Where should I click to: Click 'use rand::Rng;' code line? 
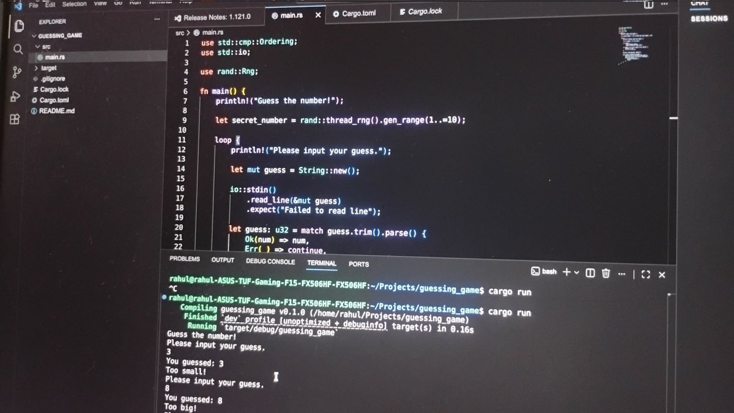(x=229, y=71)
